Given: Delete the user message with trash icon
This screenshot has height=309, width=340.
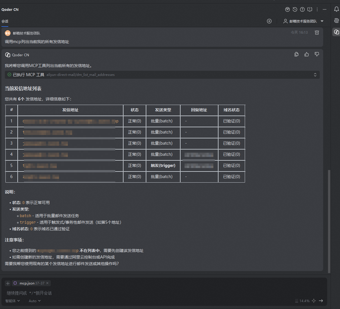Looking at the screenshot, I should (317, 33).
